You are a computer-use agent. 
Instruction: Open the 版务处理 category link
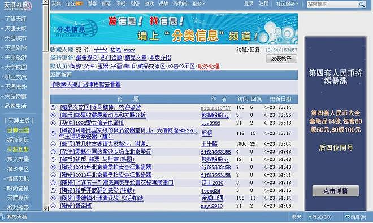coord(209,66)
